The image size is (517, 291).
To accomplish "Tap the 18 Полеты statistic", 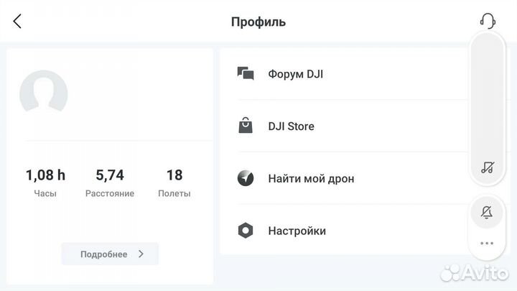I will [174, 183].
